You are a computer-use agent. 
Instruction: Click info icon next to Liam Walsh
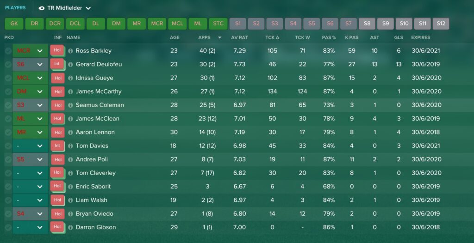point(70,200)
